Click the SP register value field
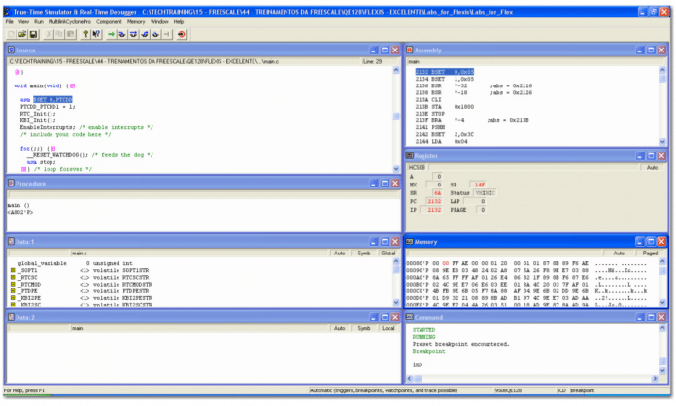The width and height of the screenshot is (676, 406). coord(479,184)
